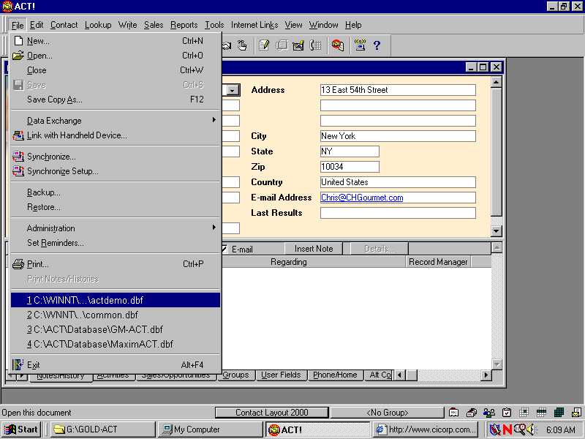Expand the Data Exchange submenu
Screen dimensions: 585x439
point(116,121)
